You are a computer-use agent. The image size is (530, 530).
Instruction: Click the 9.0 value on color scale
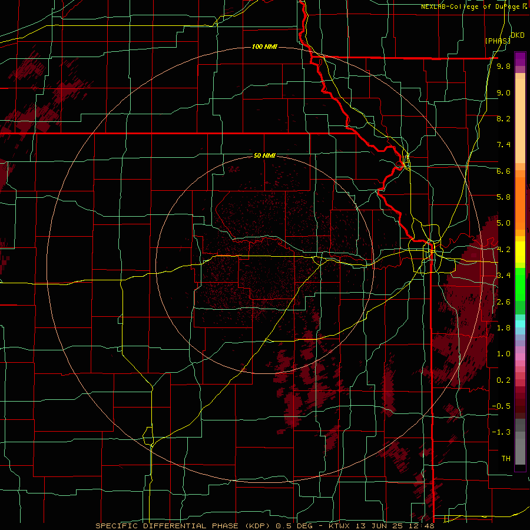pyautogui.click(x=503, y=92)
